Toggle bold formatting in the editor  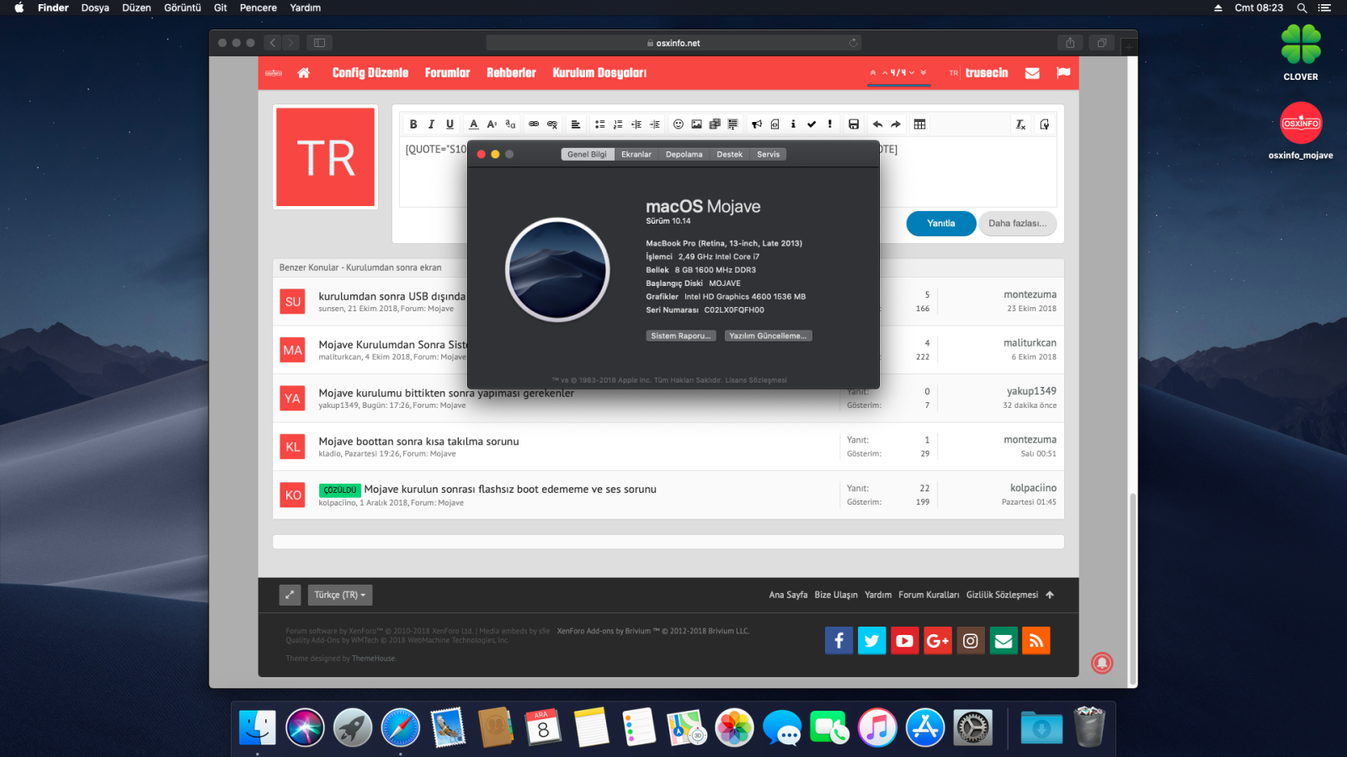tap(413, 124)
